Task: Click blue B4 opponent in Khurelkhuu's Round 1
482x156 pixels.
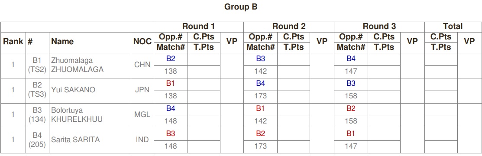Action: click(x=171, y=109)
